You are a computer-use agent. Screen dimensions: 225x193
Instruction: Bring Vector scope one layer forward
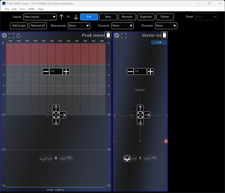click(x=147, y=158)
